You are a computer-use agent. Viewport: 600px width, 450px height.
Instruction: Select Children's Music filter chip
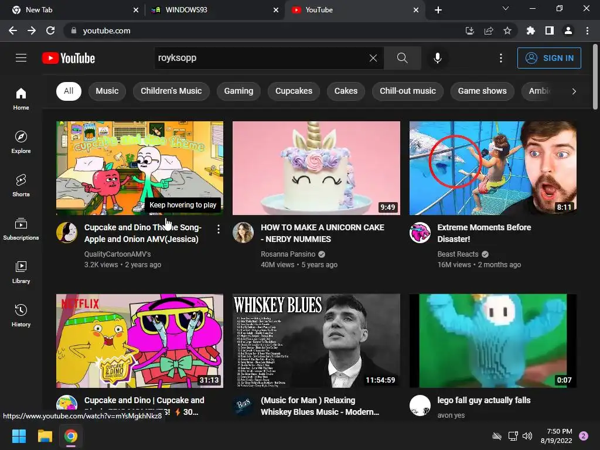point(171,91)
